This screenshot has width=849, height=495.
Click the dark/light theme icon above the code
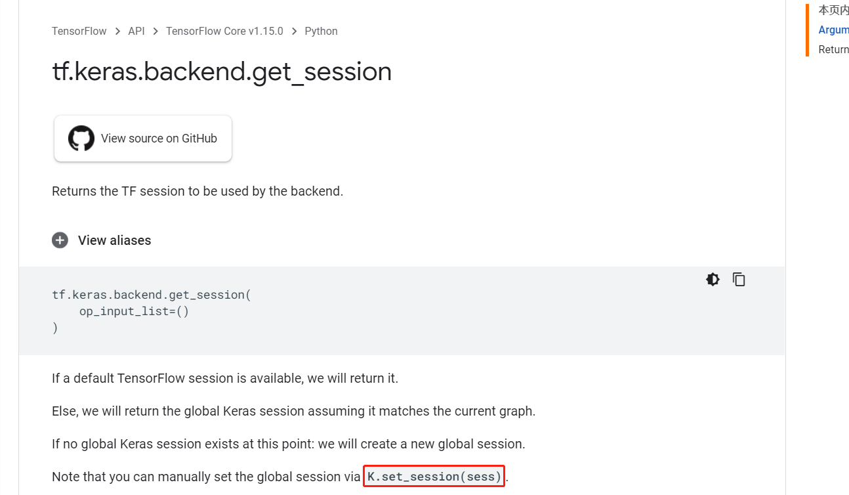(x=713, y=279)
